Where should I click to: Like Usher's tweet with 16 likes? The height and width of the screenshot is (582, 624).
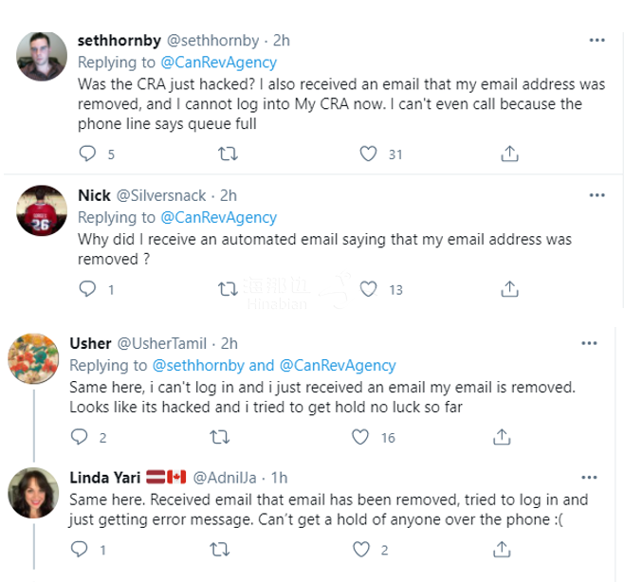pyautogui.click(x=360, y=436)
